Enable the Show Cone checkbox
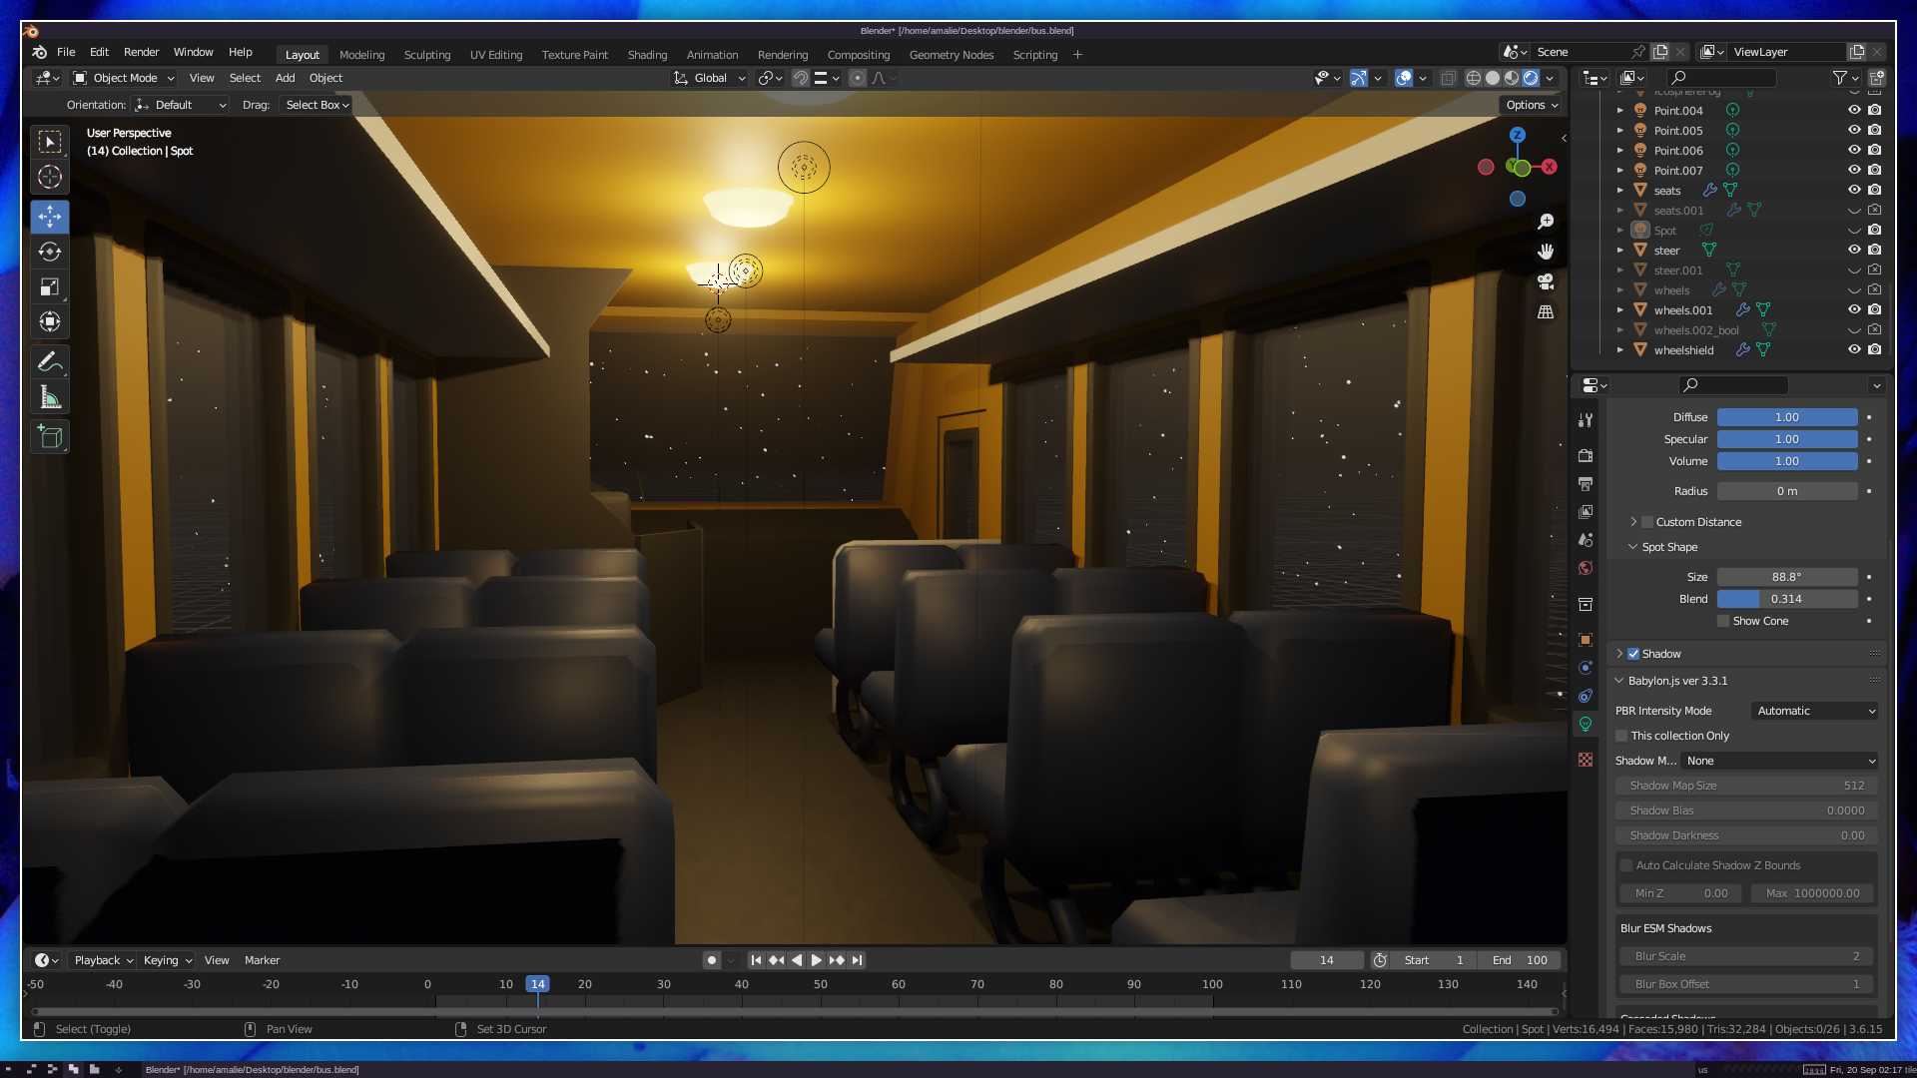1917x1078 pixels. tap(1723, 621)
